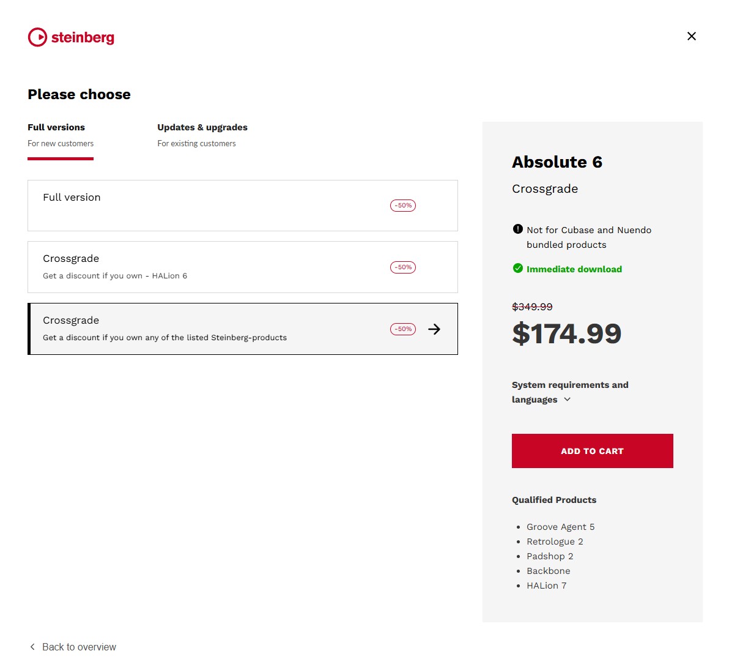Click the green checkmark download icon

tap(518, 268)
